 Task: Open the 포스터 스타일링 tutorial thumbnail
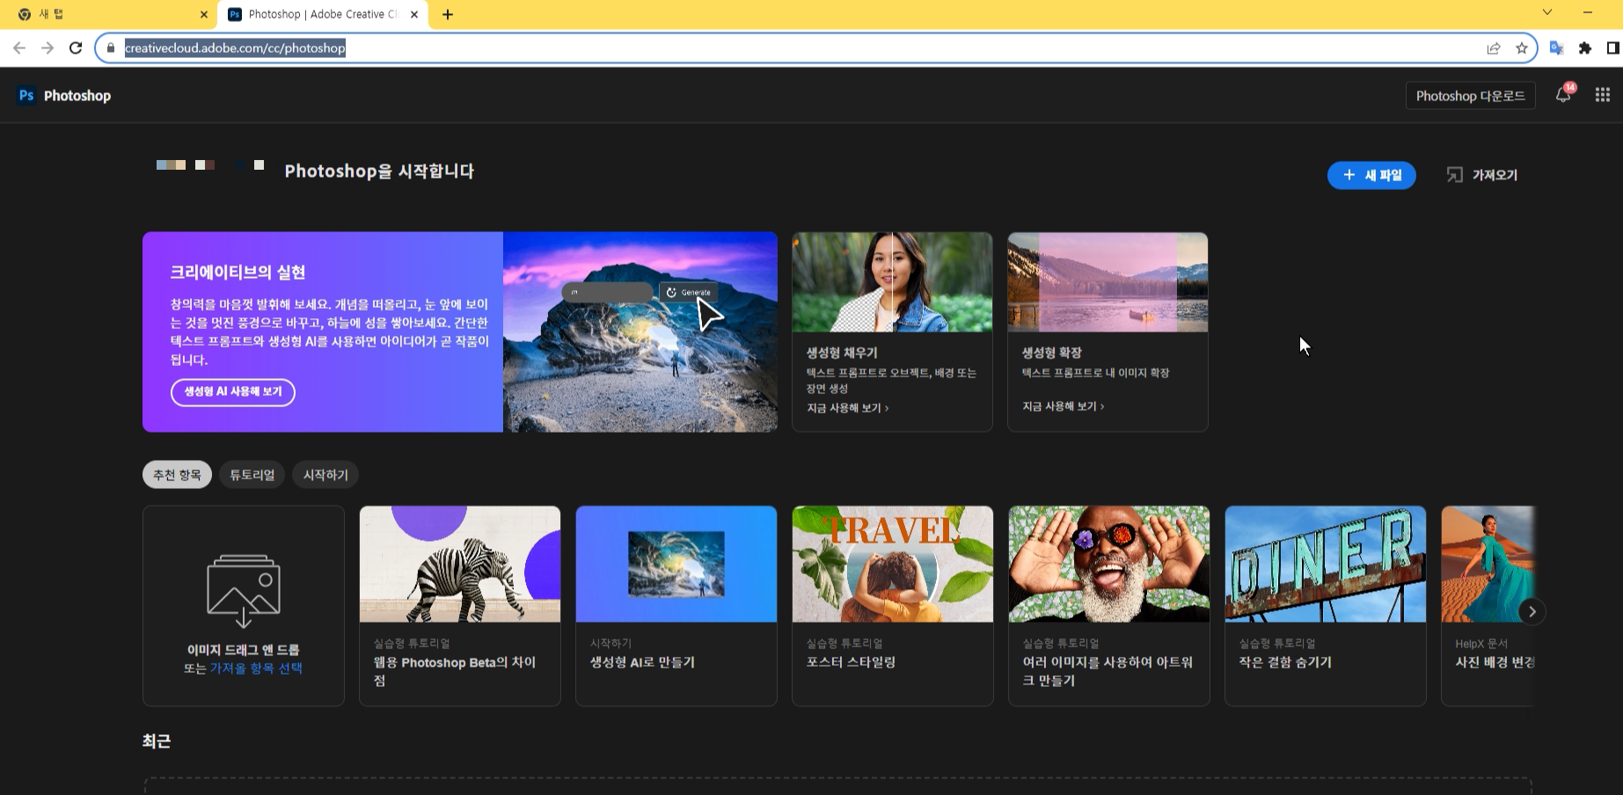892,564
